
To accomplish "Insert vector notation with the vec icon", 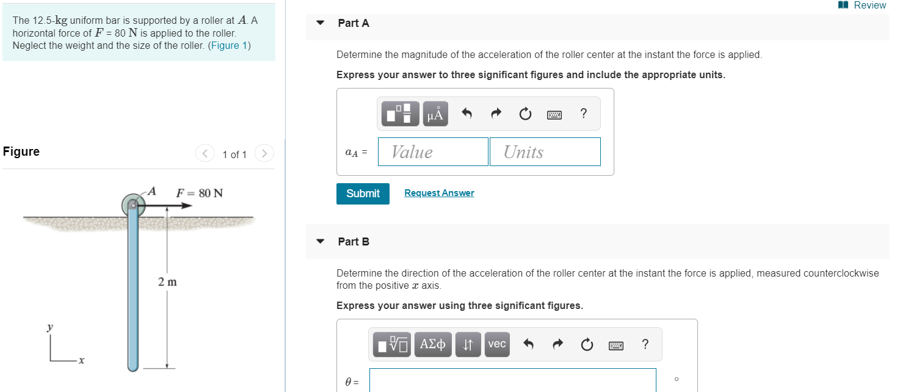I will pos(496,344).
